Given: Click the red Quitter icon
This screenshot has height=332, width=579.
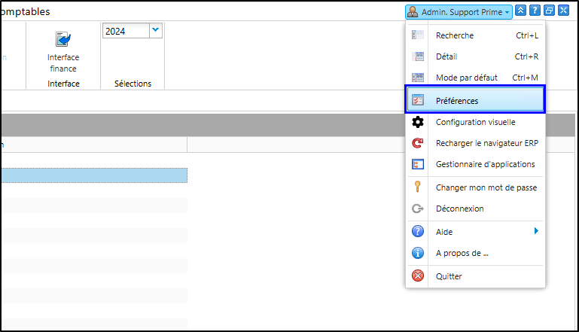Looking at the screenshot, I should (x=418, y=276).
